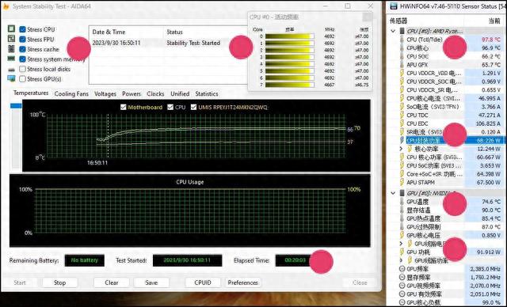Click the Core 0 frequency bar
The height and width of the screenshot is (307, 507).
[x=289, y=36]
